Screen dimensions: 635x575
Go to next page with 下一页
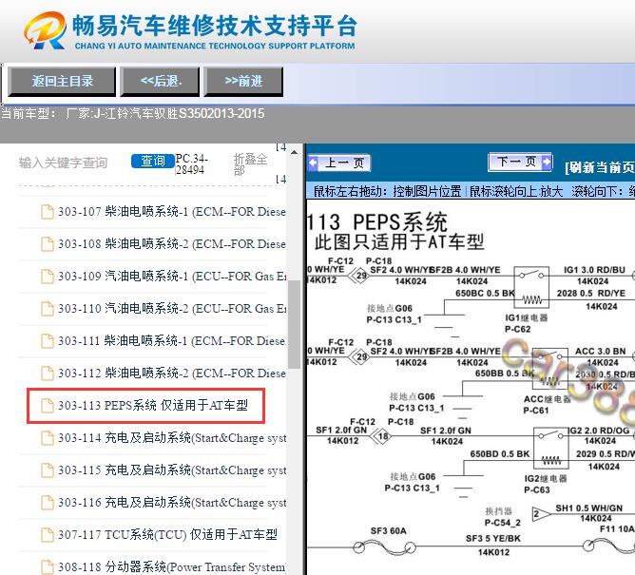pos(520,162)
